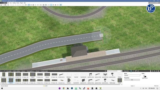This screenshot has width=160, height=90.
Task: Pause the simulation
Action: (49, 5)
